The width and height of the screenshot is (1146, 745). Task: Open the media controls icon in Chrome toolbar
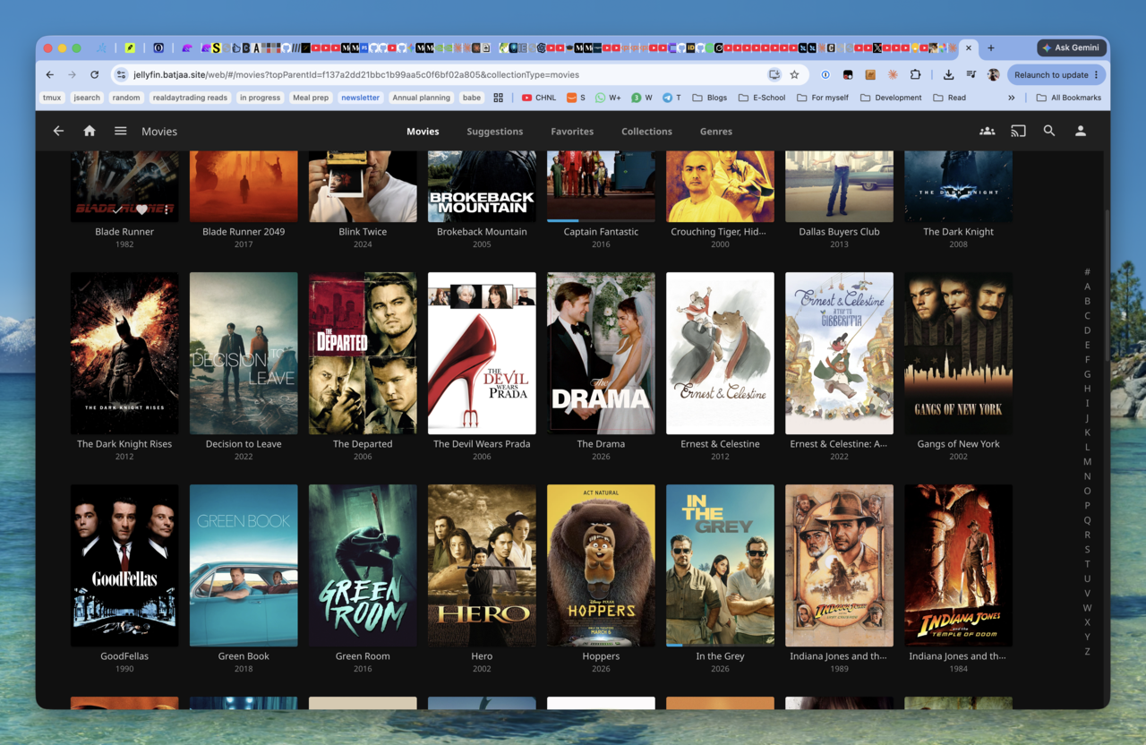point(971,75)
